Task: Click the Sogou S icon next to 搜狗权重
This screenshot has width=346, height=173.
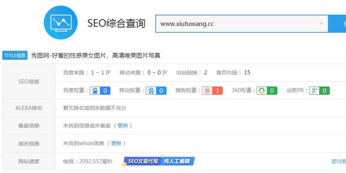Action: [207, 91]
